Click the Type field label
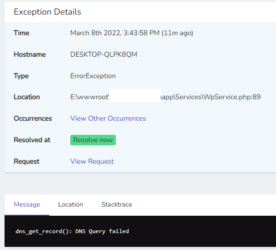This screenshot has height=250, width=276. click(x=21, y=76)
